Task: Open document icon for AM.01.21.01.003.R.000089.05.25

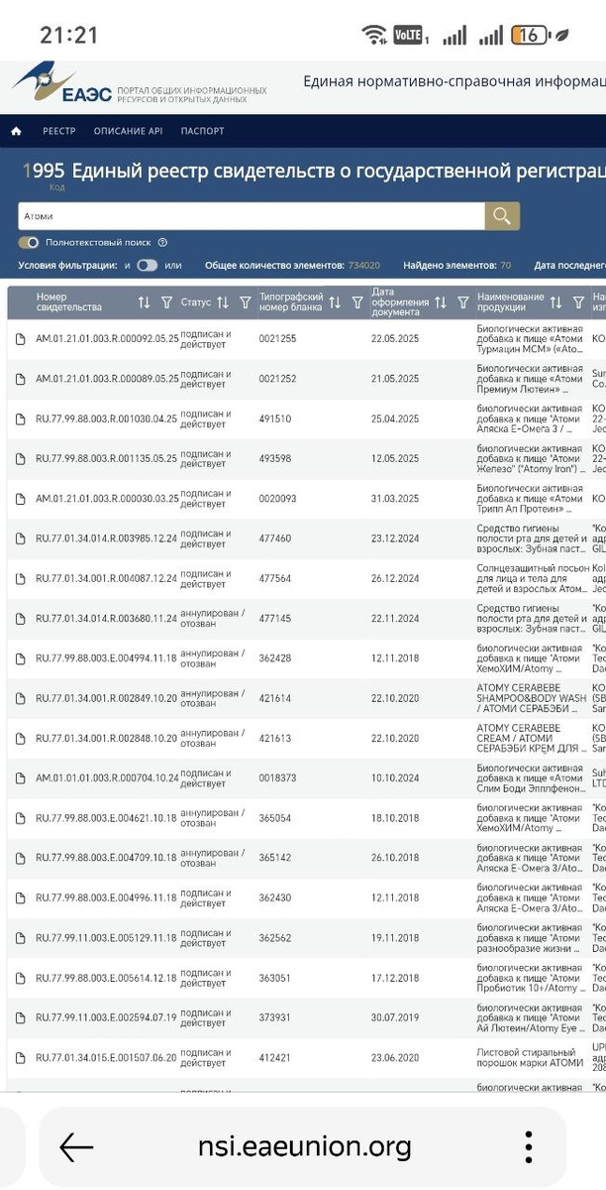Action: 20,379
